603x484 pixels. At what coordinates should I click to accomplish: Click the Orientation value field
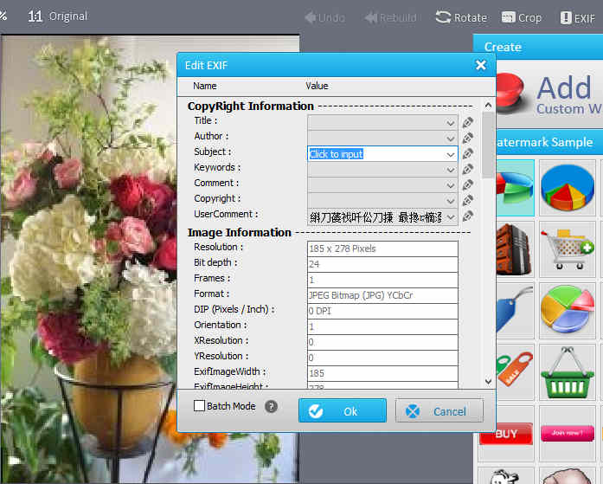point(382,326)
